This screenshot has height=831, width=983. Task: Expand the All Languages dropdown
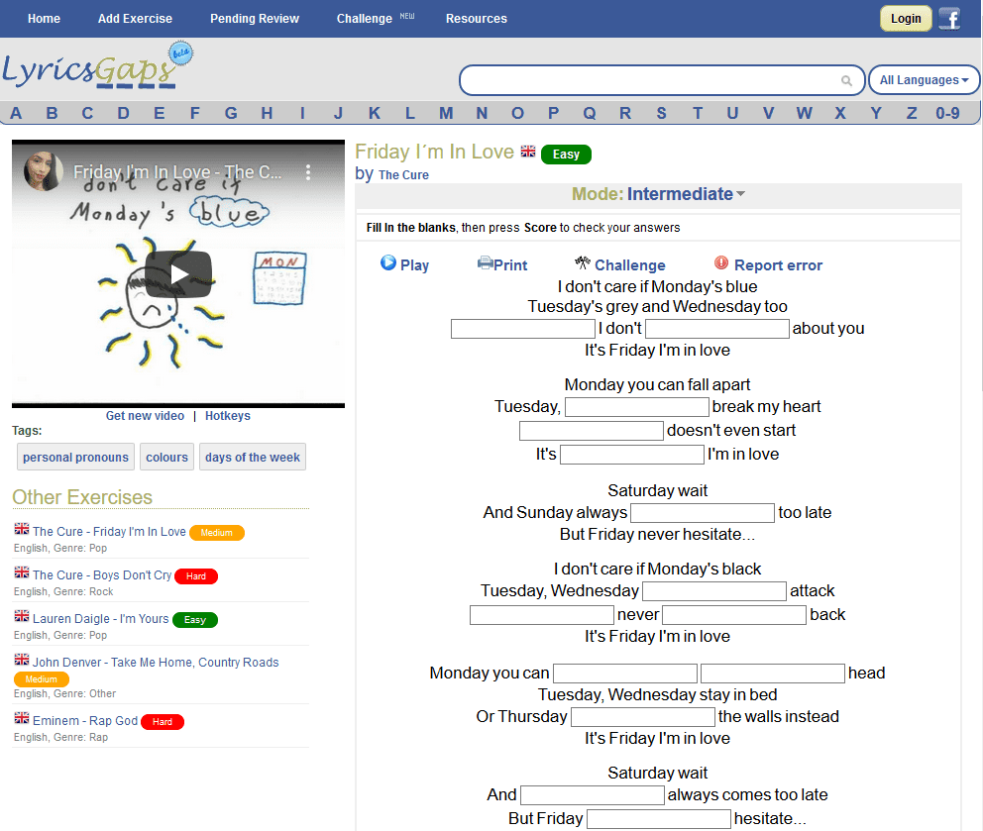coord(924,80)
